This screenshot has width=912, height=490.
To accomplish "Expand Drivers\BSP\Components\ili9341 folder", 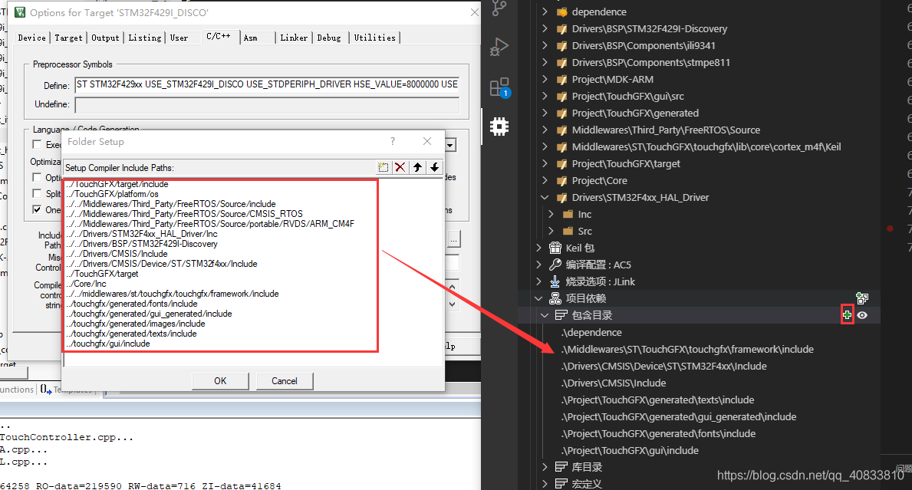I will click(x=545, y=45).
